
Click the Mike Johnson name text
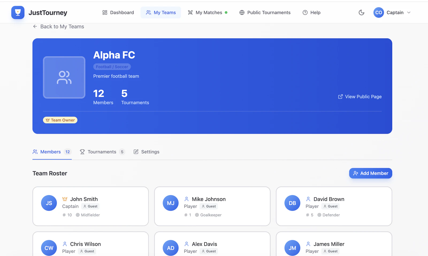pyautogui.click(x=209, y=199)
